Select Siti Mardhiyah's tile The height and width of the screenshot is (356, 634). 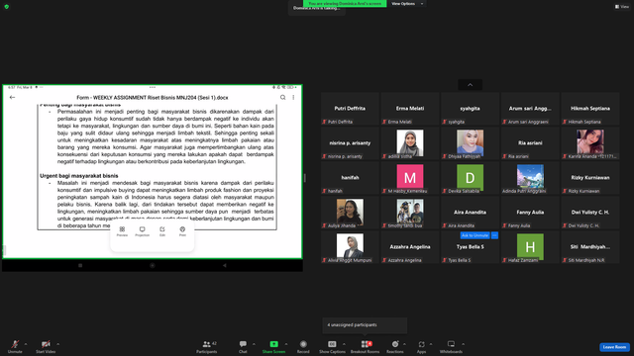tap(590, 247)
